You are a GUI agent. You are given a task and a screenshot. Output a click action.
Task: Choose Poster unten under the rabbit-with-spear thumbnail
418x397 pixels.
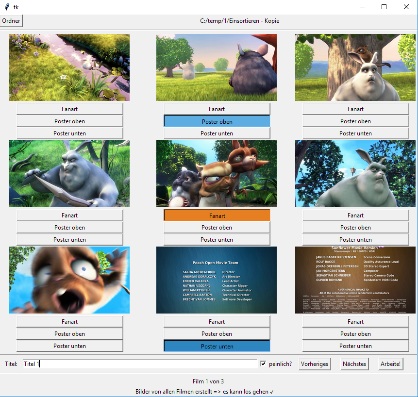coord(69,240)
